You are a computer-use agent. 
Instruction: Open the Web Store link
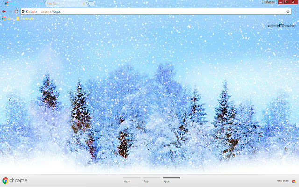click(x=283, y=181)
